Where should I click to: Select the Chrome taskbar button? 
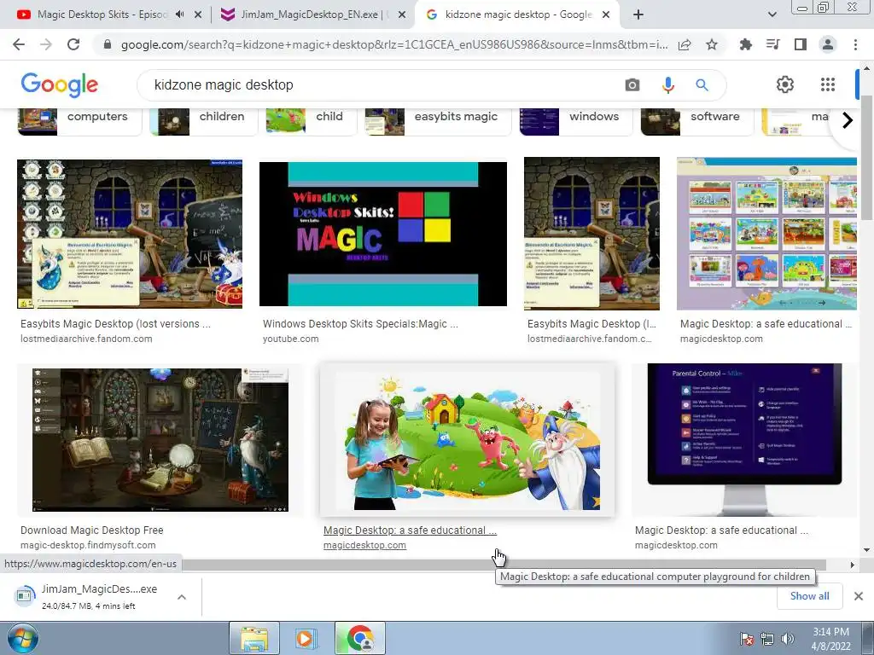pos(360,638)
